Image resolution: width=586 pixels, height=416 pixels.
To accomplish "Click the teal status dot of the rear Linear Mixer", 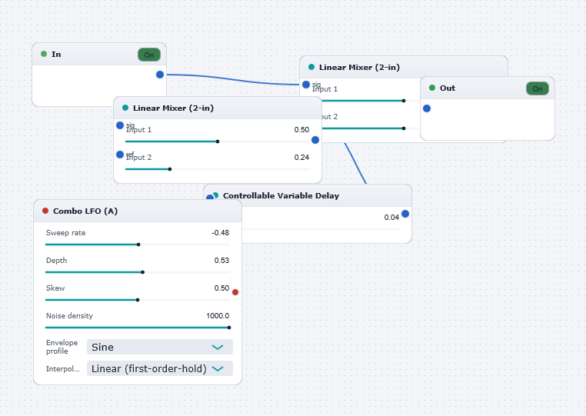I will click(x=311, y=67).
